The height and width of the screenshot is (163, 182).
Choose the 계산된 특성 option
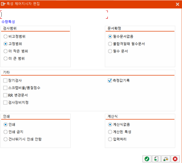tap(110, 132)
